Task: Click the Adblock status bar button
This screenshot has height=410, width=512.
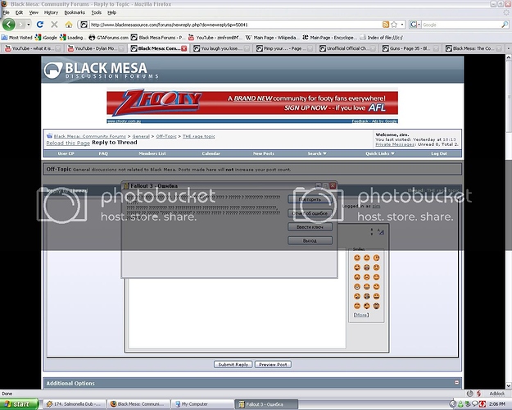Action: [x=496, y=394]
